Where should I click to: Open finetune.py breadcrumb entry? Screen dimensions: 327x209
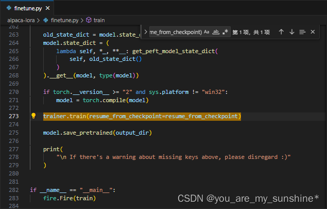[x=65, y=20]
